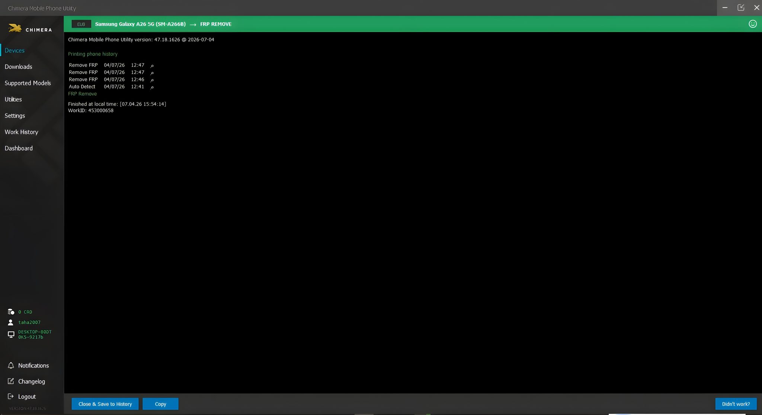Go to Downloads in the sidebar
This screenshot has width=762, height=415.
[x=18, y=67]
